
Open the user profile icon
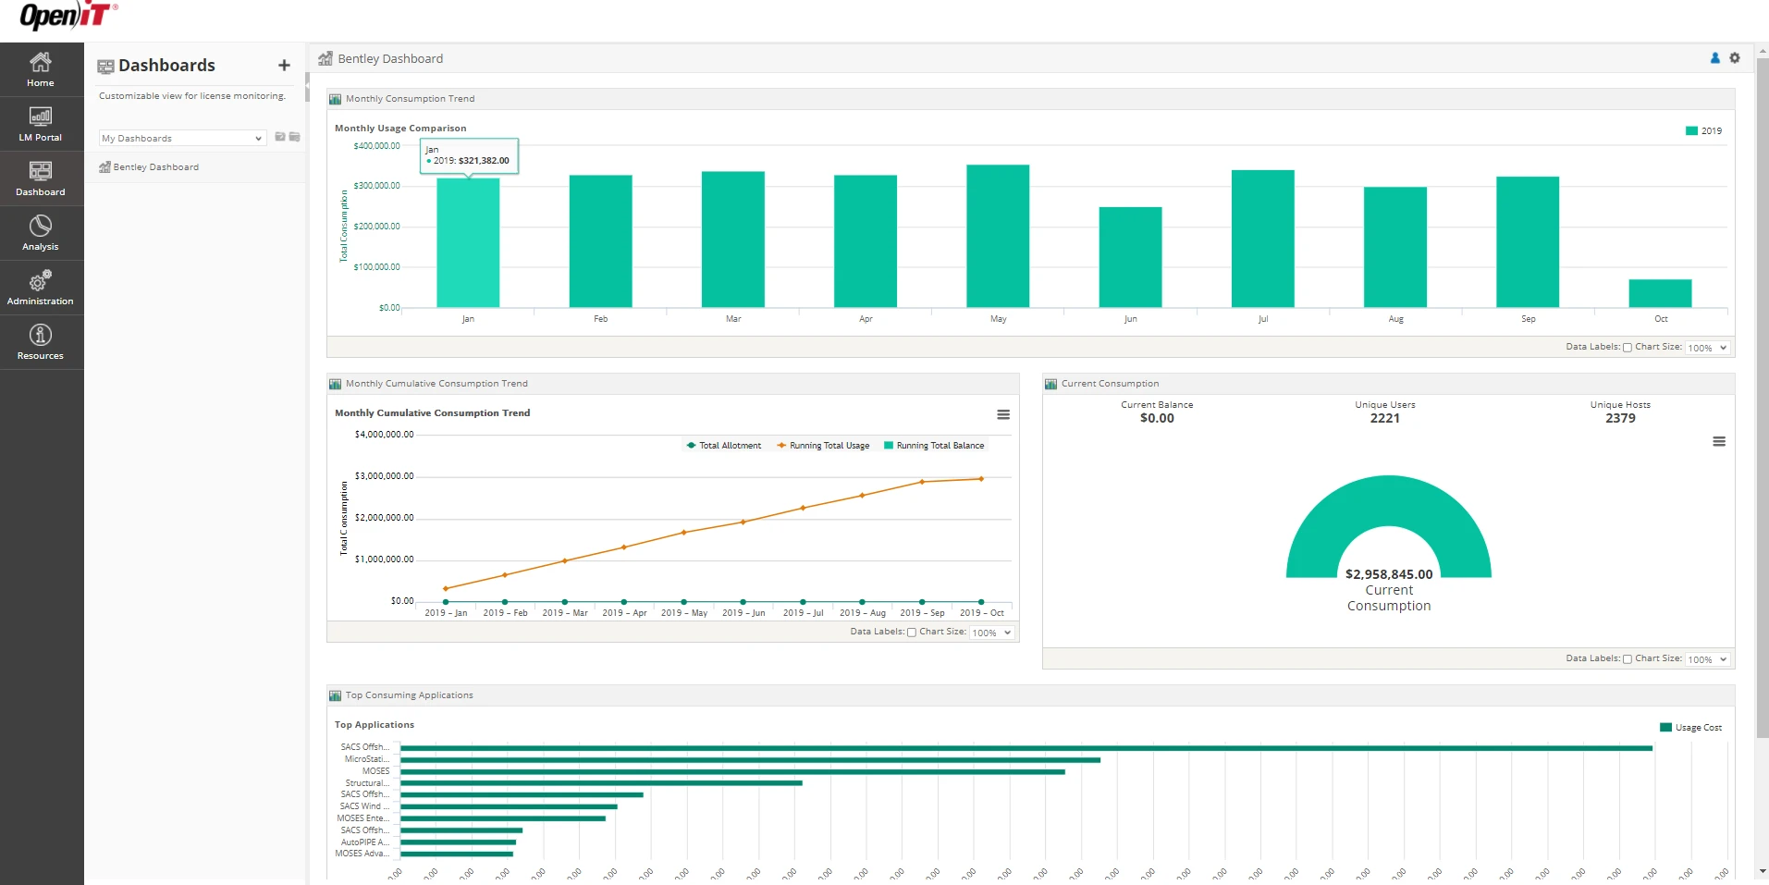[1715, 58]
